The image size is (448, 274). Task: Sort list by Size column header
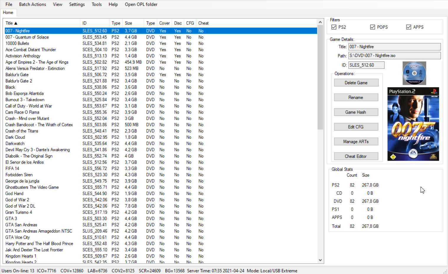click(x=133, y=23)
